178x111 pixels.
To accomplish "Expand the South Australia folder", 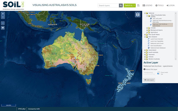I will point(145,52).
